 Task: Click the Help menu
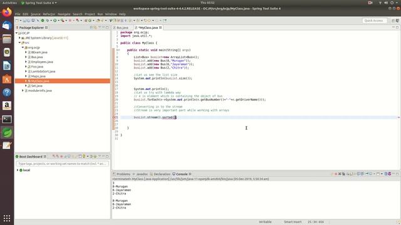(122, 14)
